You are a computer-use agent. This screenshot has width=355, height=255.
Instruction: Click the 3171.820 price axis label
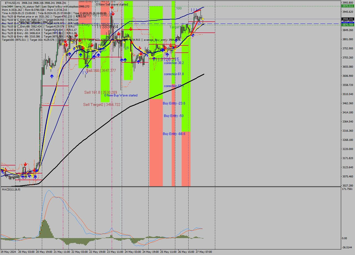click(x=348, y=158)
